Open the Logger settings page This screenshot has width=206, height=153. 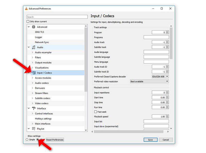coord(39,37)
